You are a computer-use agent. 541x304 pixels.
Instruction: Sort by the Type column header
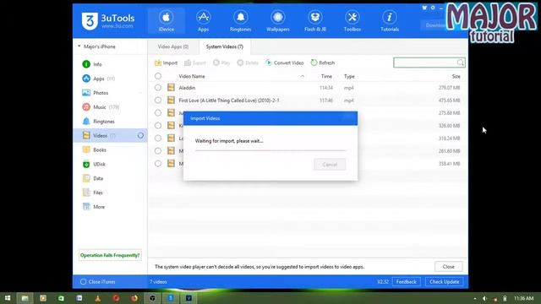pyautogui.click(x=349, y=76)
